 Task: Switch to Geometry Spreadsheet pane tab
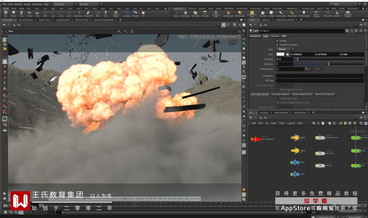click(104, 20)
